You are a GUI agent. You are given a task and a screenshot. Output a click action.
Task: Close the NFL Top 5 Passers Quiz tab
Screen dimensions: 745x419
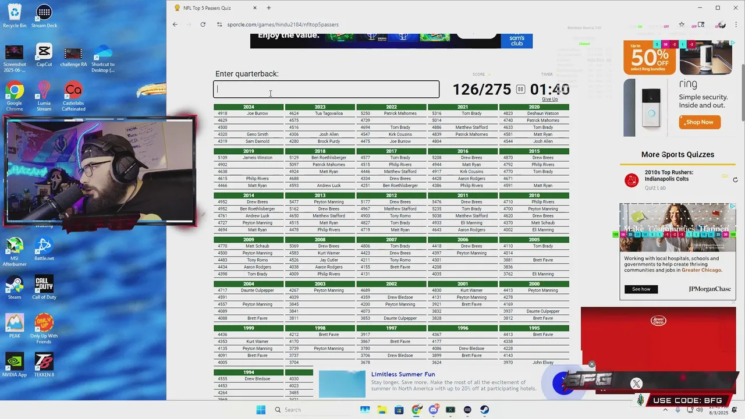[254, 8]
